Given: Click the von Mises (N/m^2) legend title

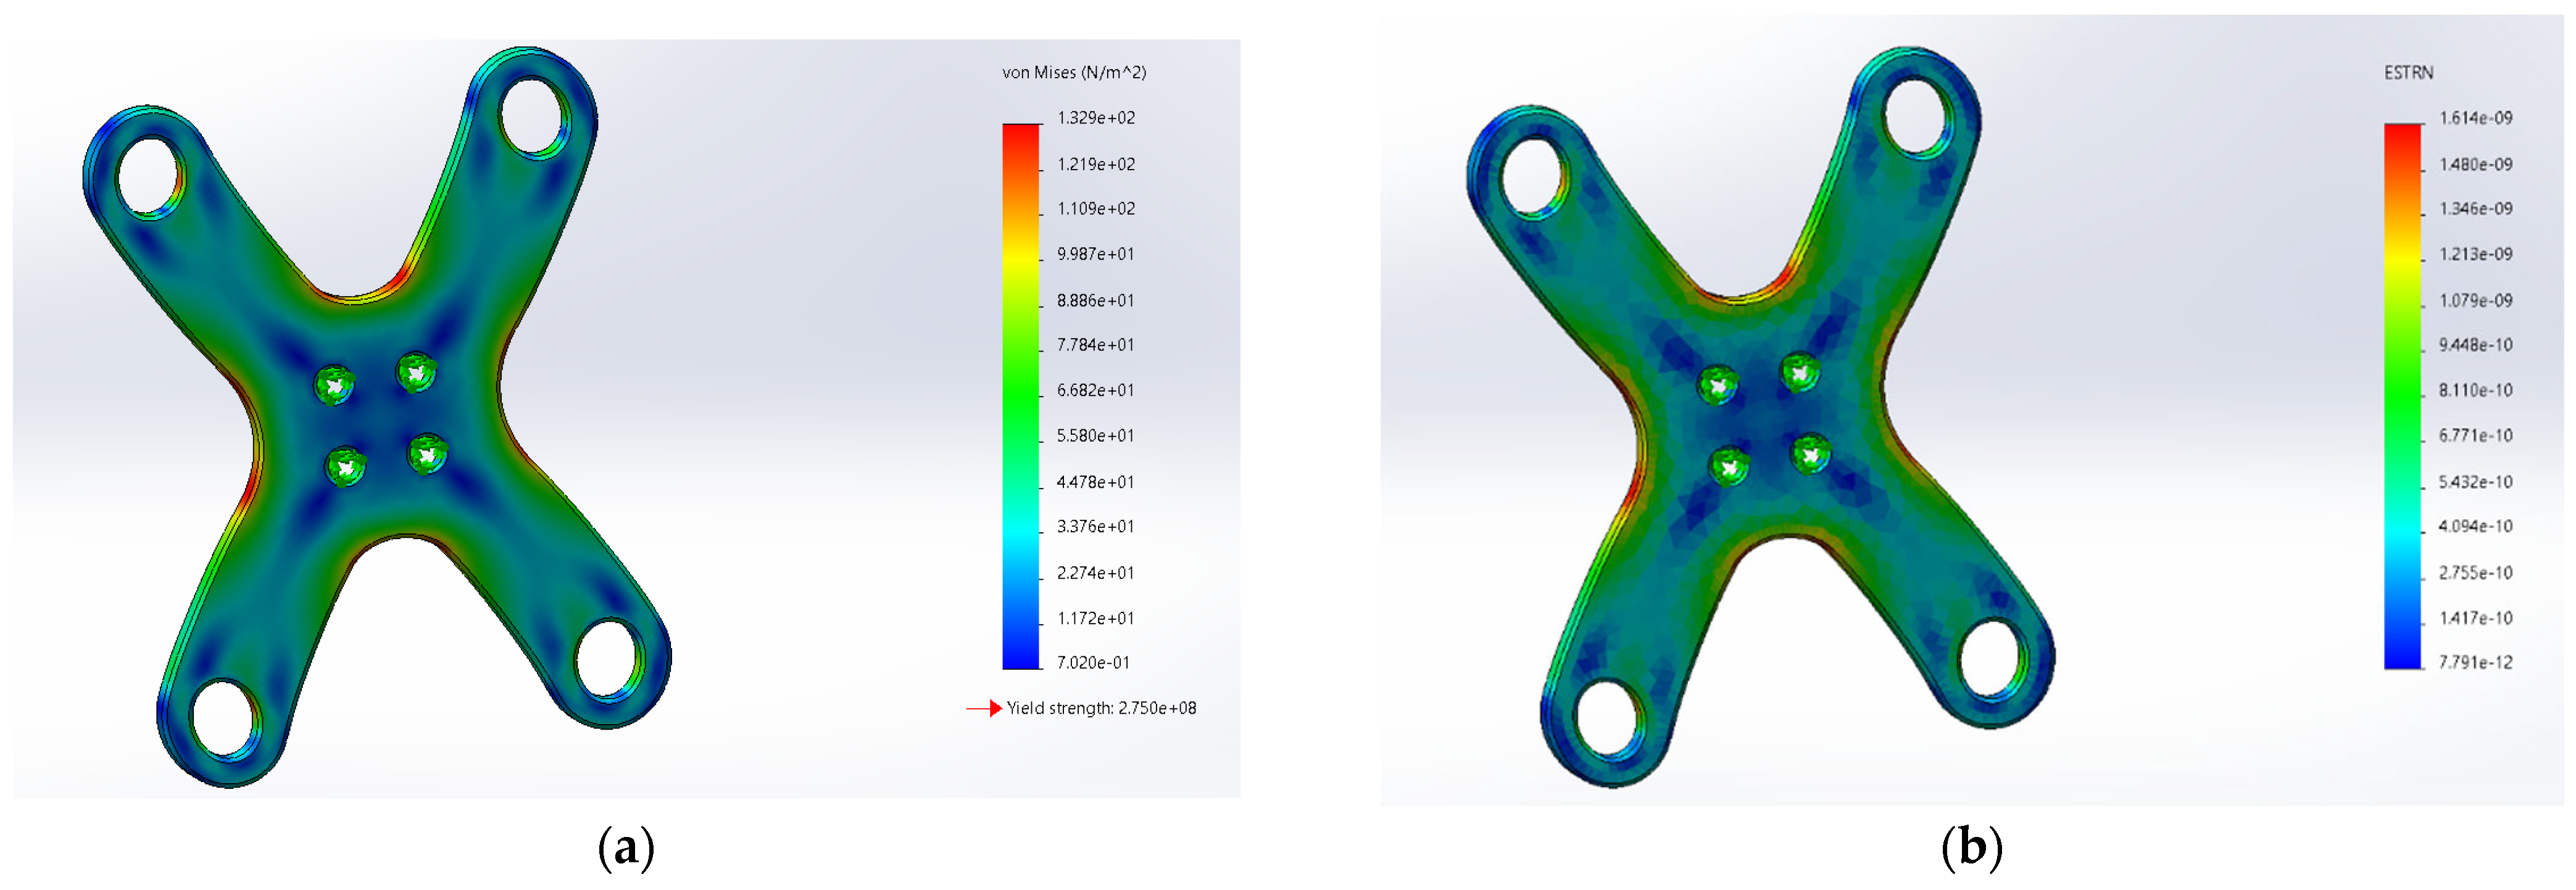Looking at the screenshot, I should click(1074, 73).
